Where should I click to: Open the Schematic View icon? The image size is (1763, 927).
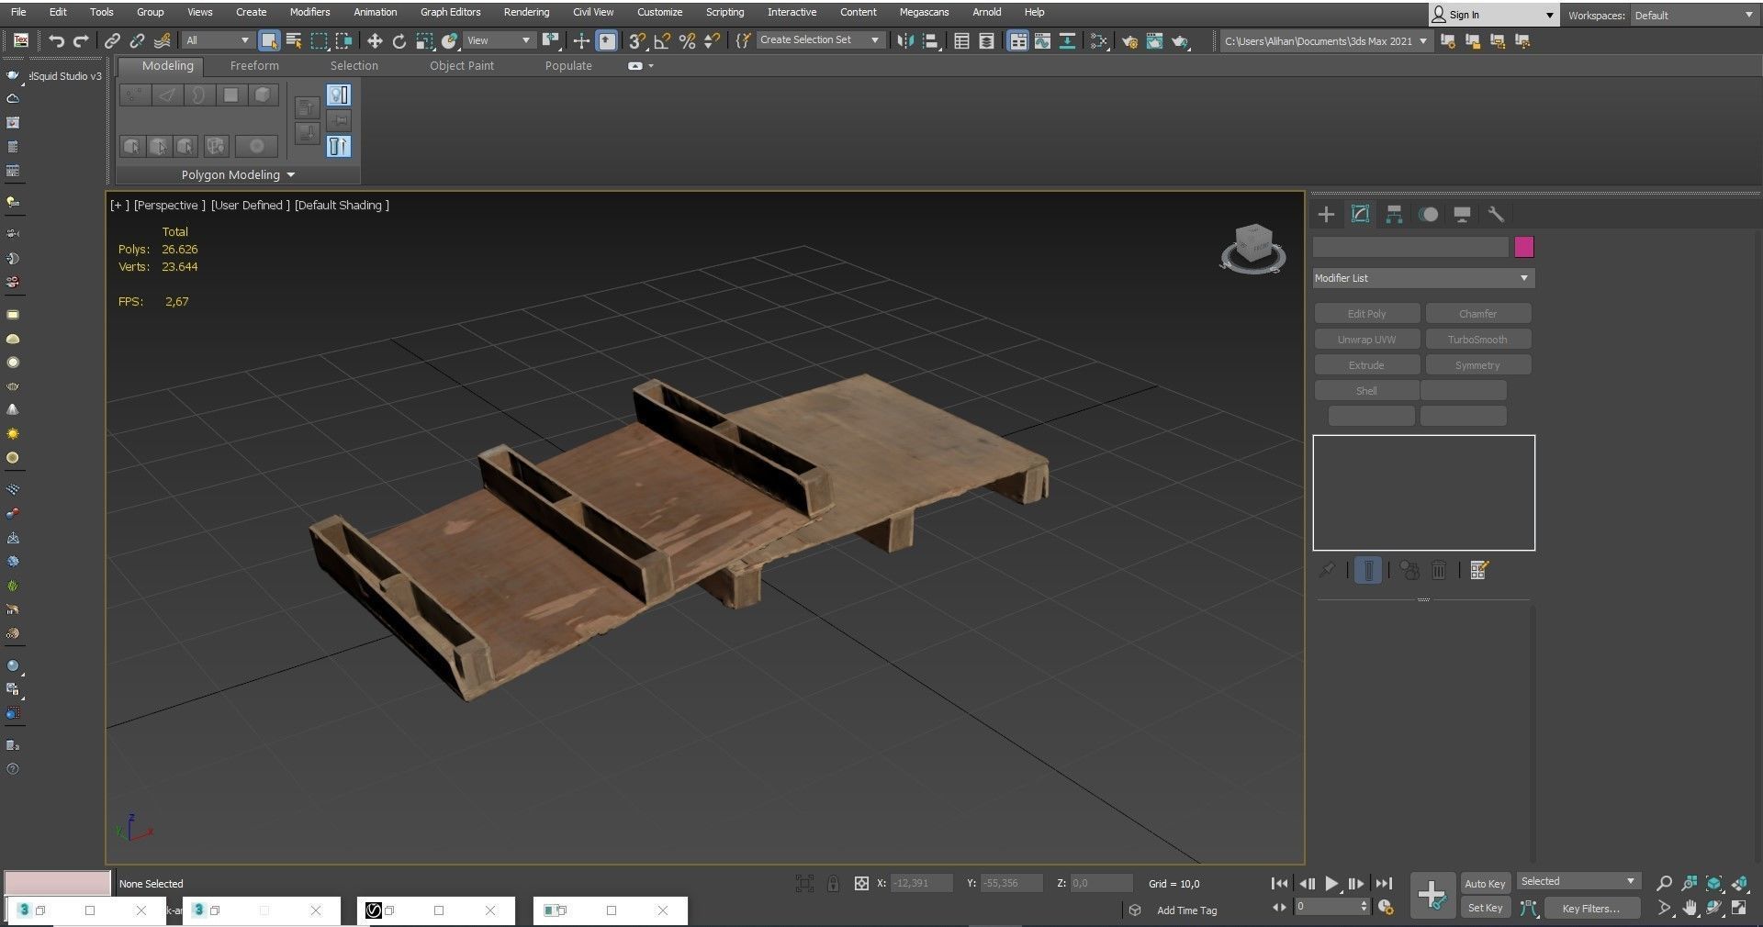tap(1067, 40)
